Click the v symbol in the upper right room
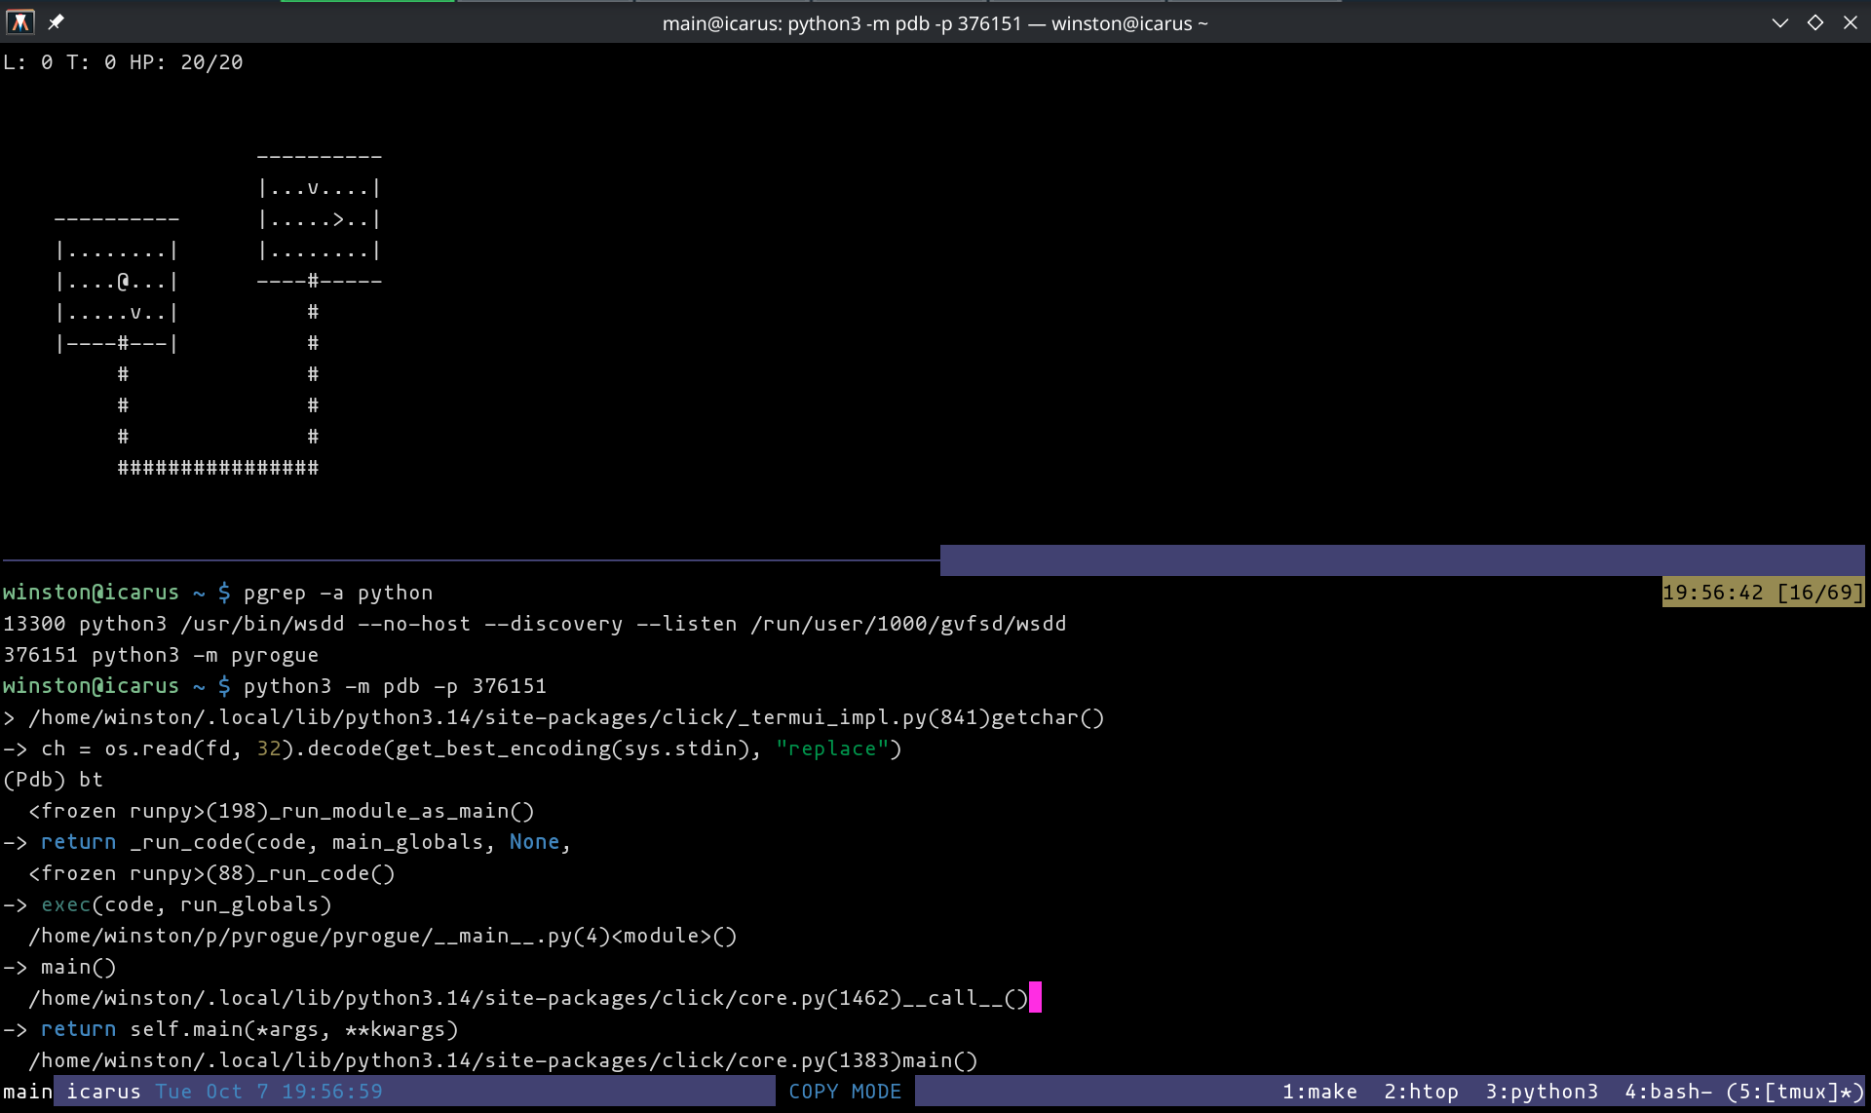1871x1113 pixels. 313,188
